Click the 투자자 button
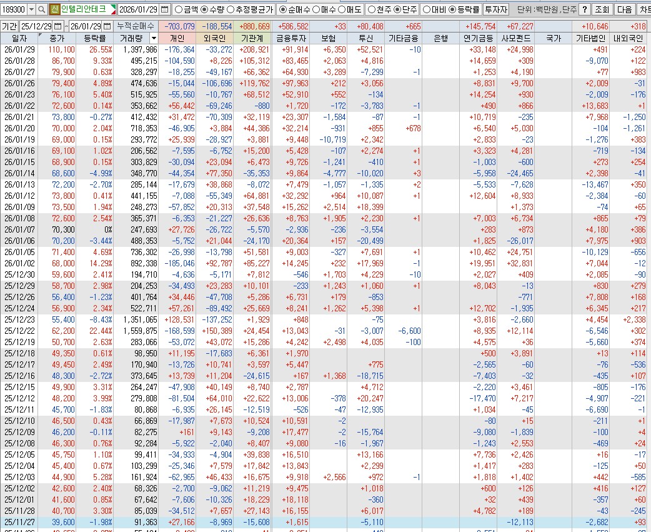Screen dimensions: 651x532 [496, 9]
